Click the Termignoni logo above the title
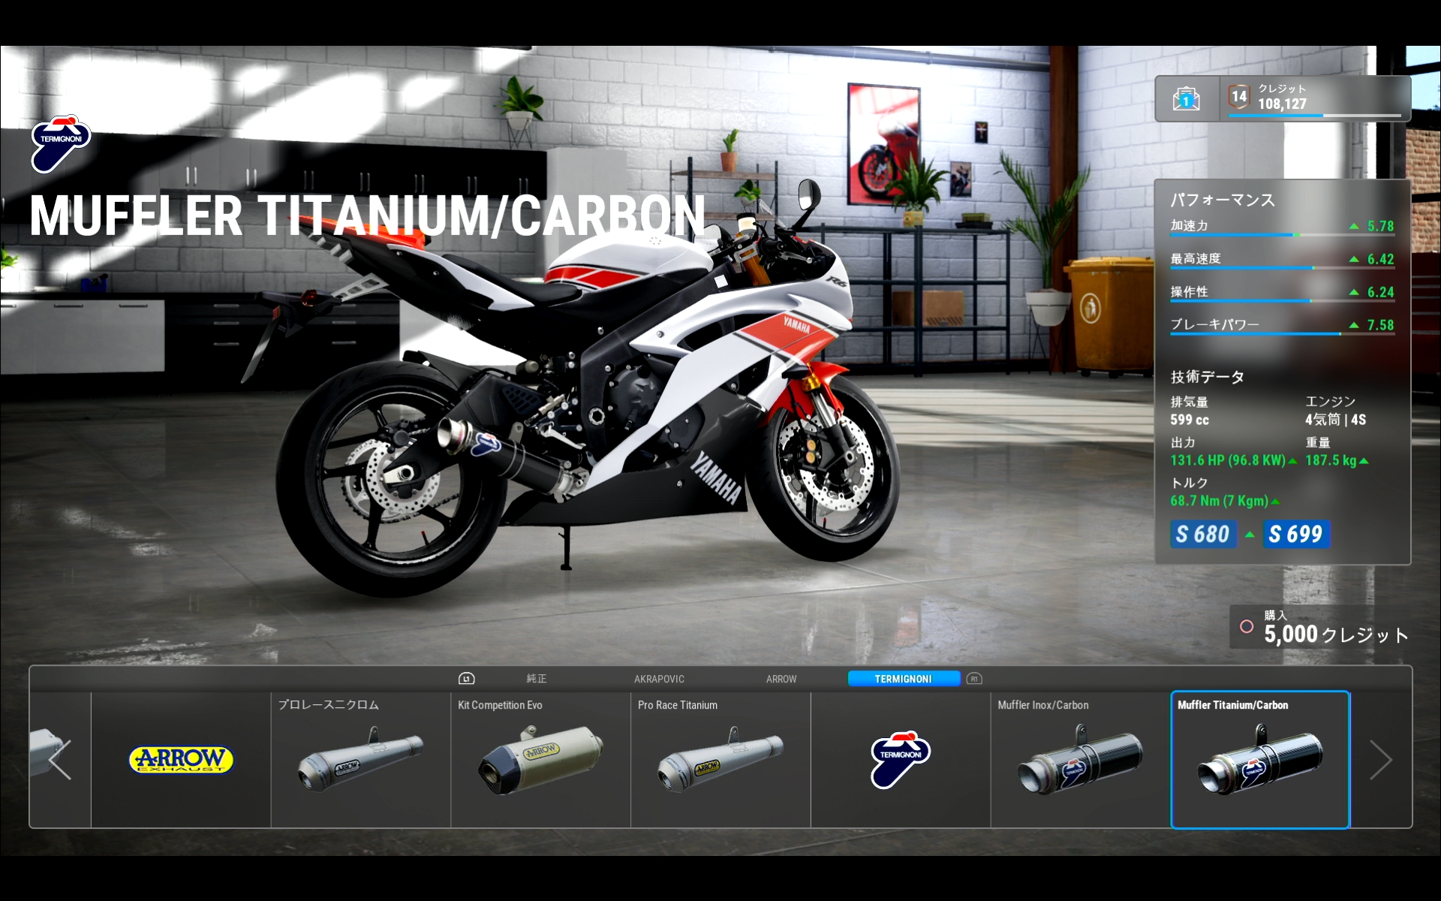Image resolution: width=1441 pixels, height=901 pixels. point(61,143)
